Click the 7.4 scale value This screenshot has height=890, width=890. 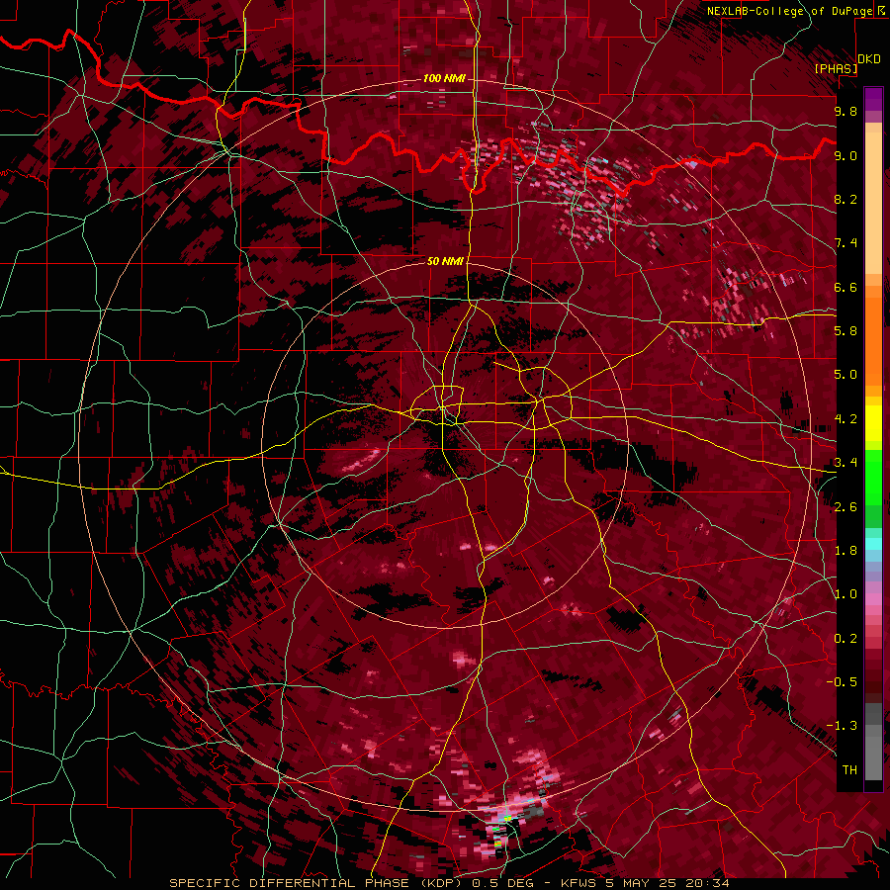coord(845,243)
